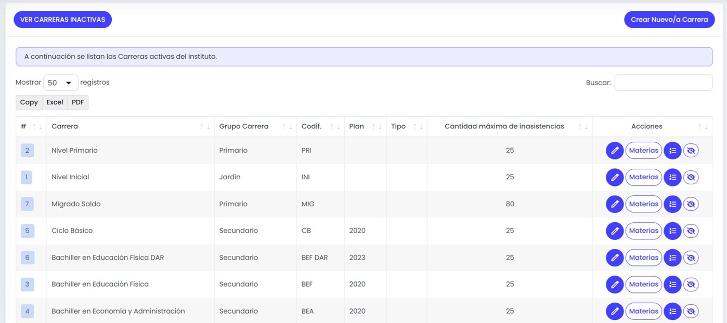Deactivate Bachiller en Educación Física DAR
Image resolution: width=727 pixels, height=323 pixels.
691,258
